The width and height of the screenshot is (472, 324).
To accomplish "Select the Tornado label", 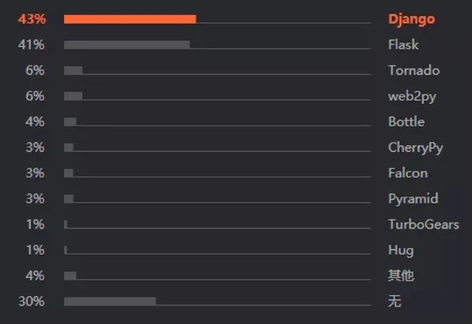I will click(x=414, y=70).
